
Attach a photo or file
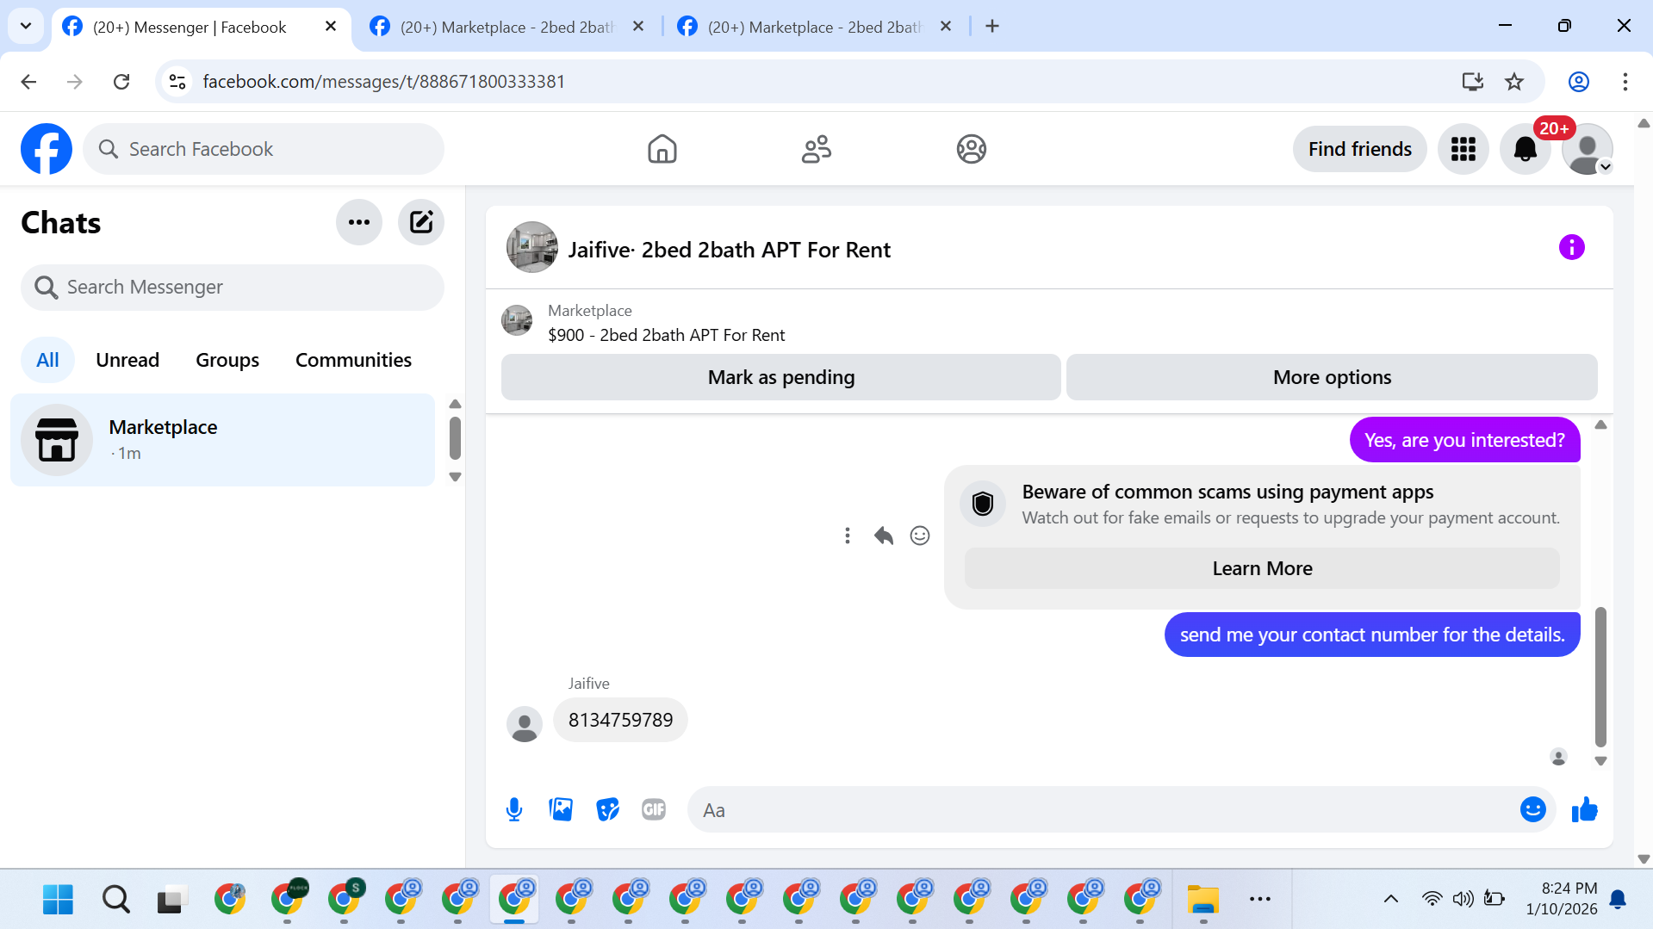point(561,809)
